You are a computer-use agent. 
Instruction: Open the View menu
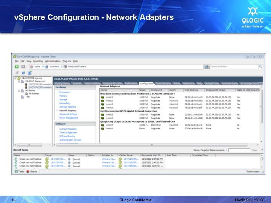[x=29, y=61]
